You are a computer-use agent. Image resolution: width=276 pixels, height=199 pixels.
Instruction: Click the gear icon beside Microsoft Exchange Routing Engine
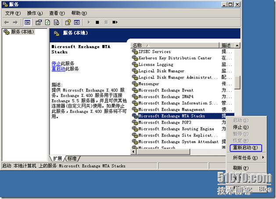135,129
